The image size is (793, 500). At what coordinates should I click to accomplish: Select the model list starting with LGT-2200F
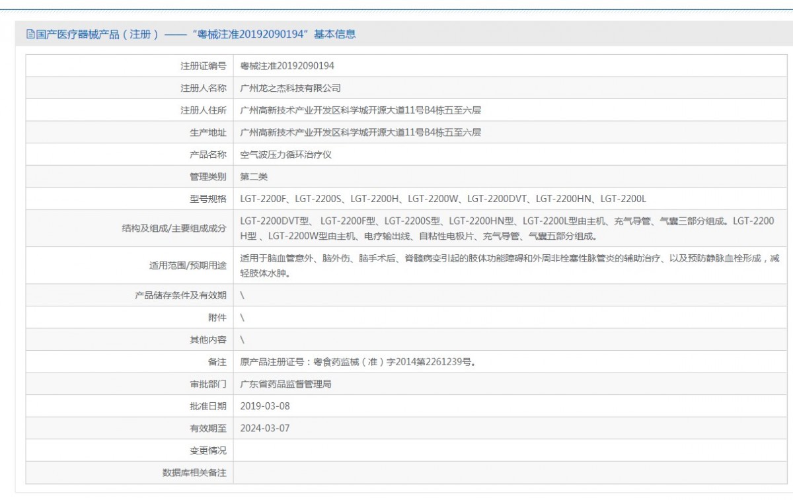pyautogui.click(x=443, y=199)
